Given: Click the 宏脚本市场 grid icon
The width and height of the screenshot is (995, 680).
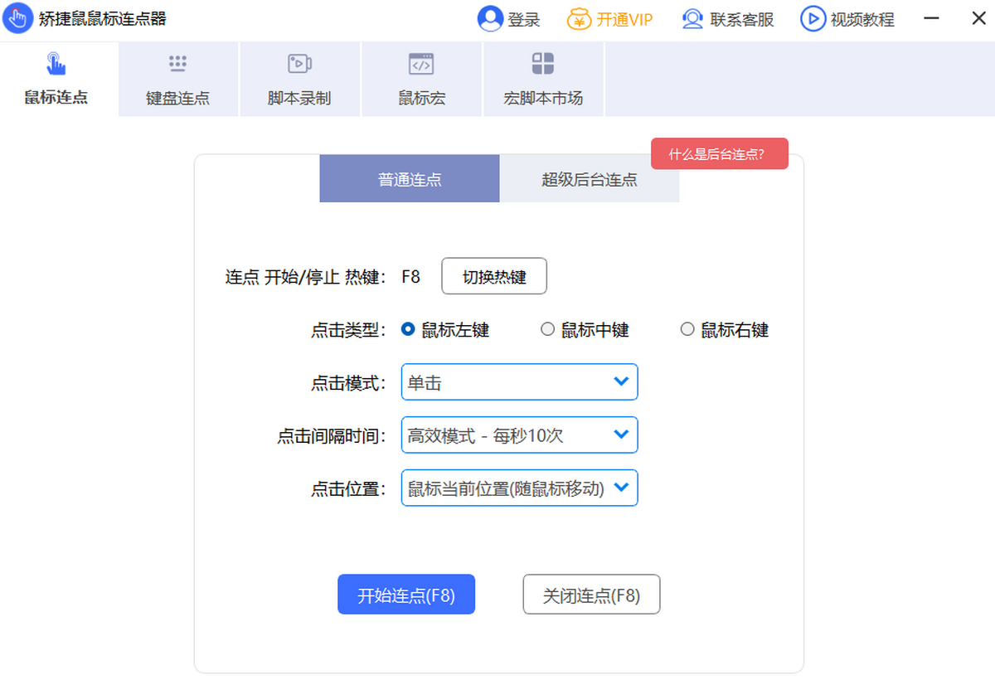Looking at the screenshot, I should [543, 63].
